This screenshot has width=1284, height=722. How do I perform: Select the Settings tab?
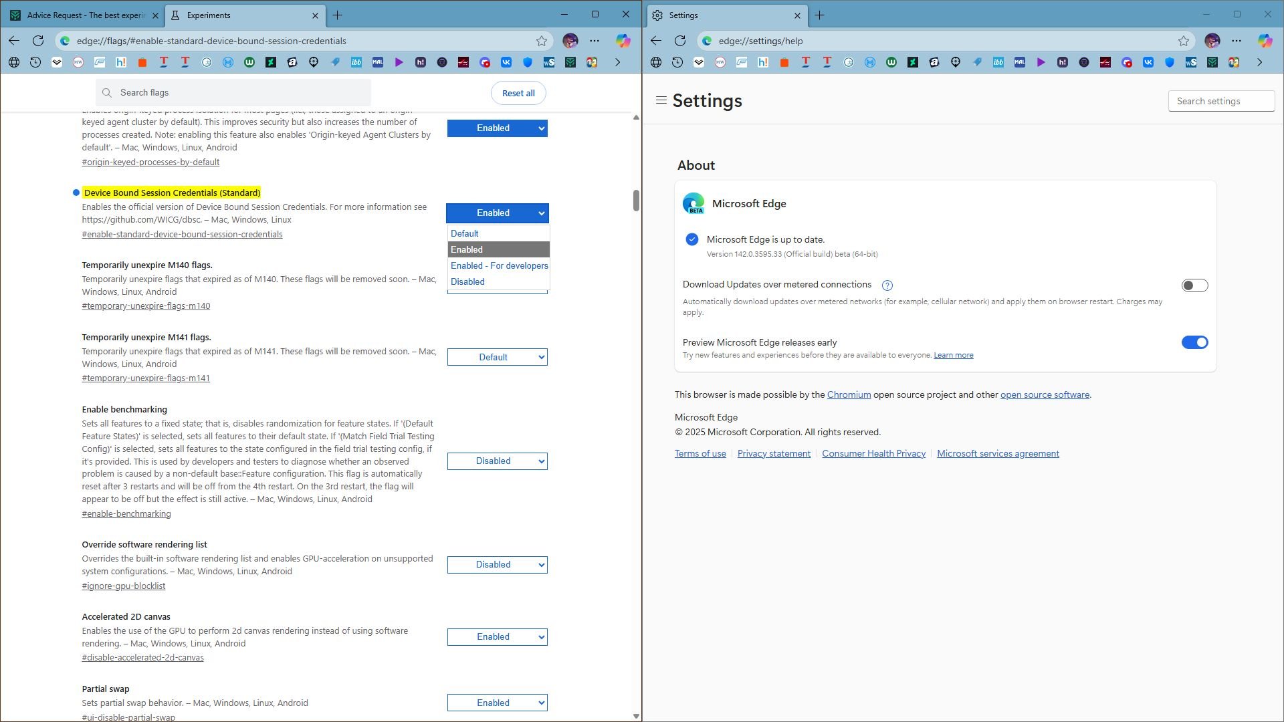[x=726, y=15]
